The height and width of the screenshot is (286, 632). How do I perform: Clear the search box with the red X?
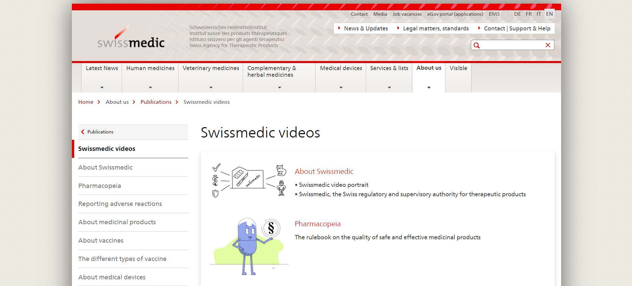[548, 45]
